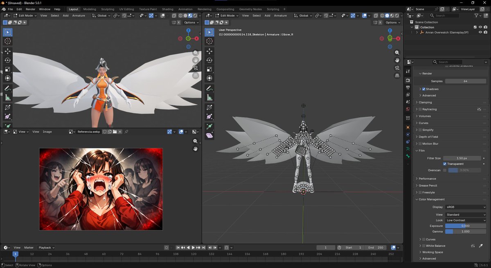Open Armature menu in right viewport
This screenshot has width=491, height=268.
280,16
